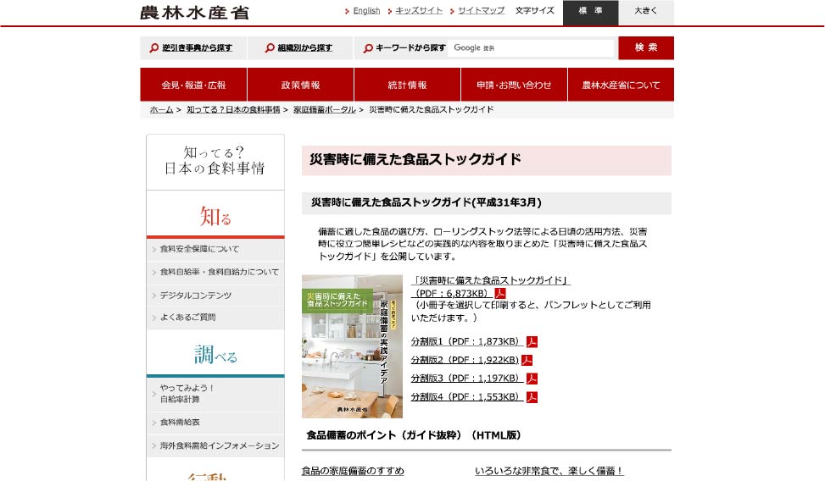Click arrow icon before サイトマップ link
This screenshot has width=825, height=481.
click(x=452, y=11)
